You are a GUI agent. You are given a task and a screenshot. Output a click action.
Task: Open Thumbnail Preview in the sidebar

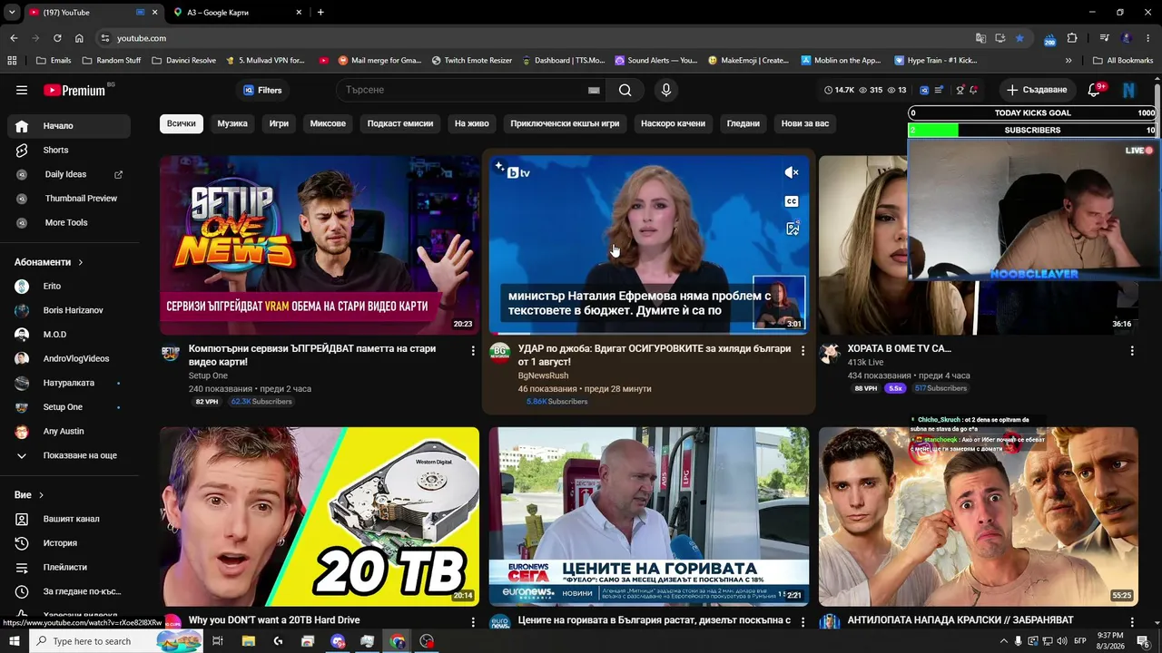[69, 199]
